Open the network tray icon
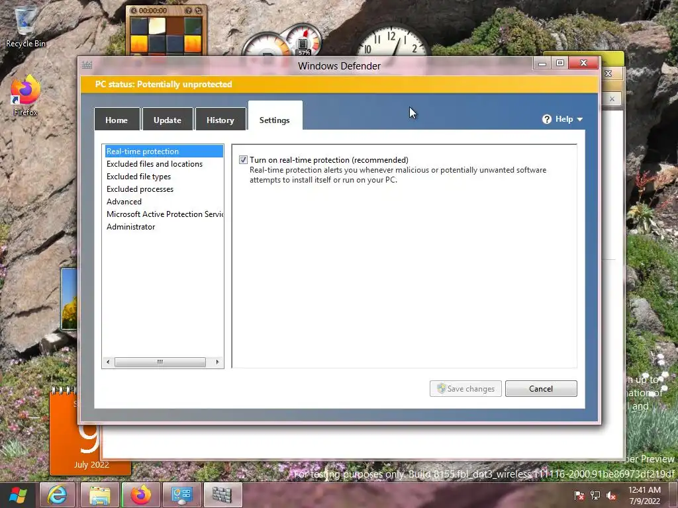Viewport: 678px width, 508px height. tap(595, 495)
